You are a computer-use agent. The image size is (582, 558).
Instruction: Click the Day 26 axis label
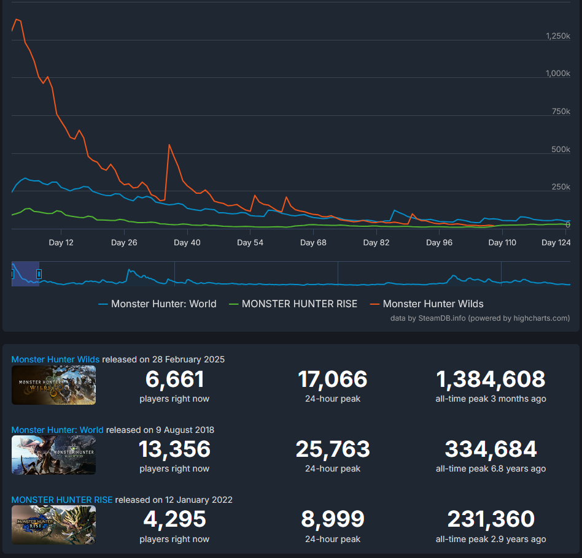[124, 242]
